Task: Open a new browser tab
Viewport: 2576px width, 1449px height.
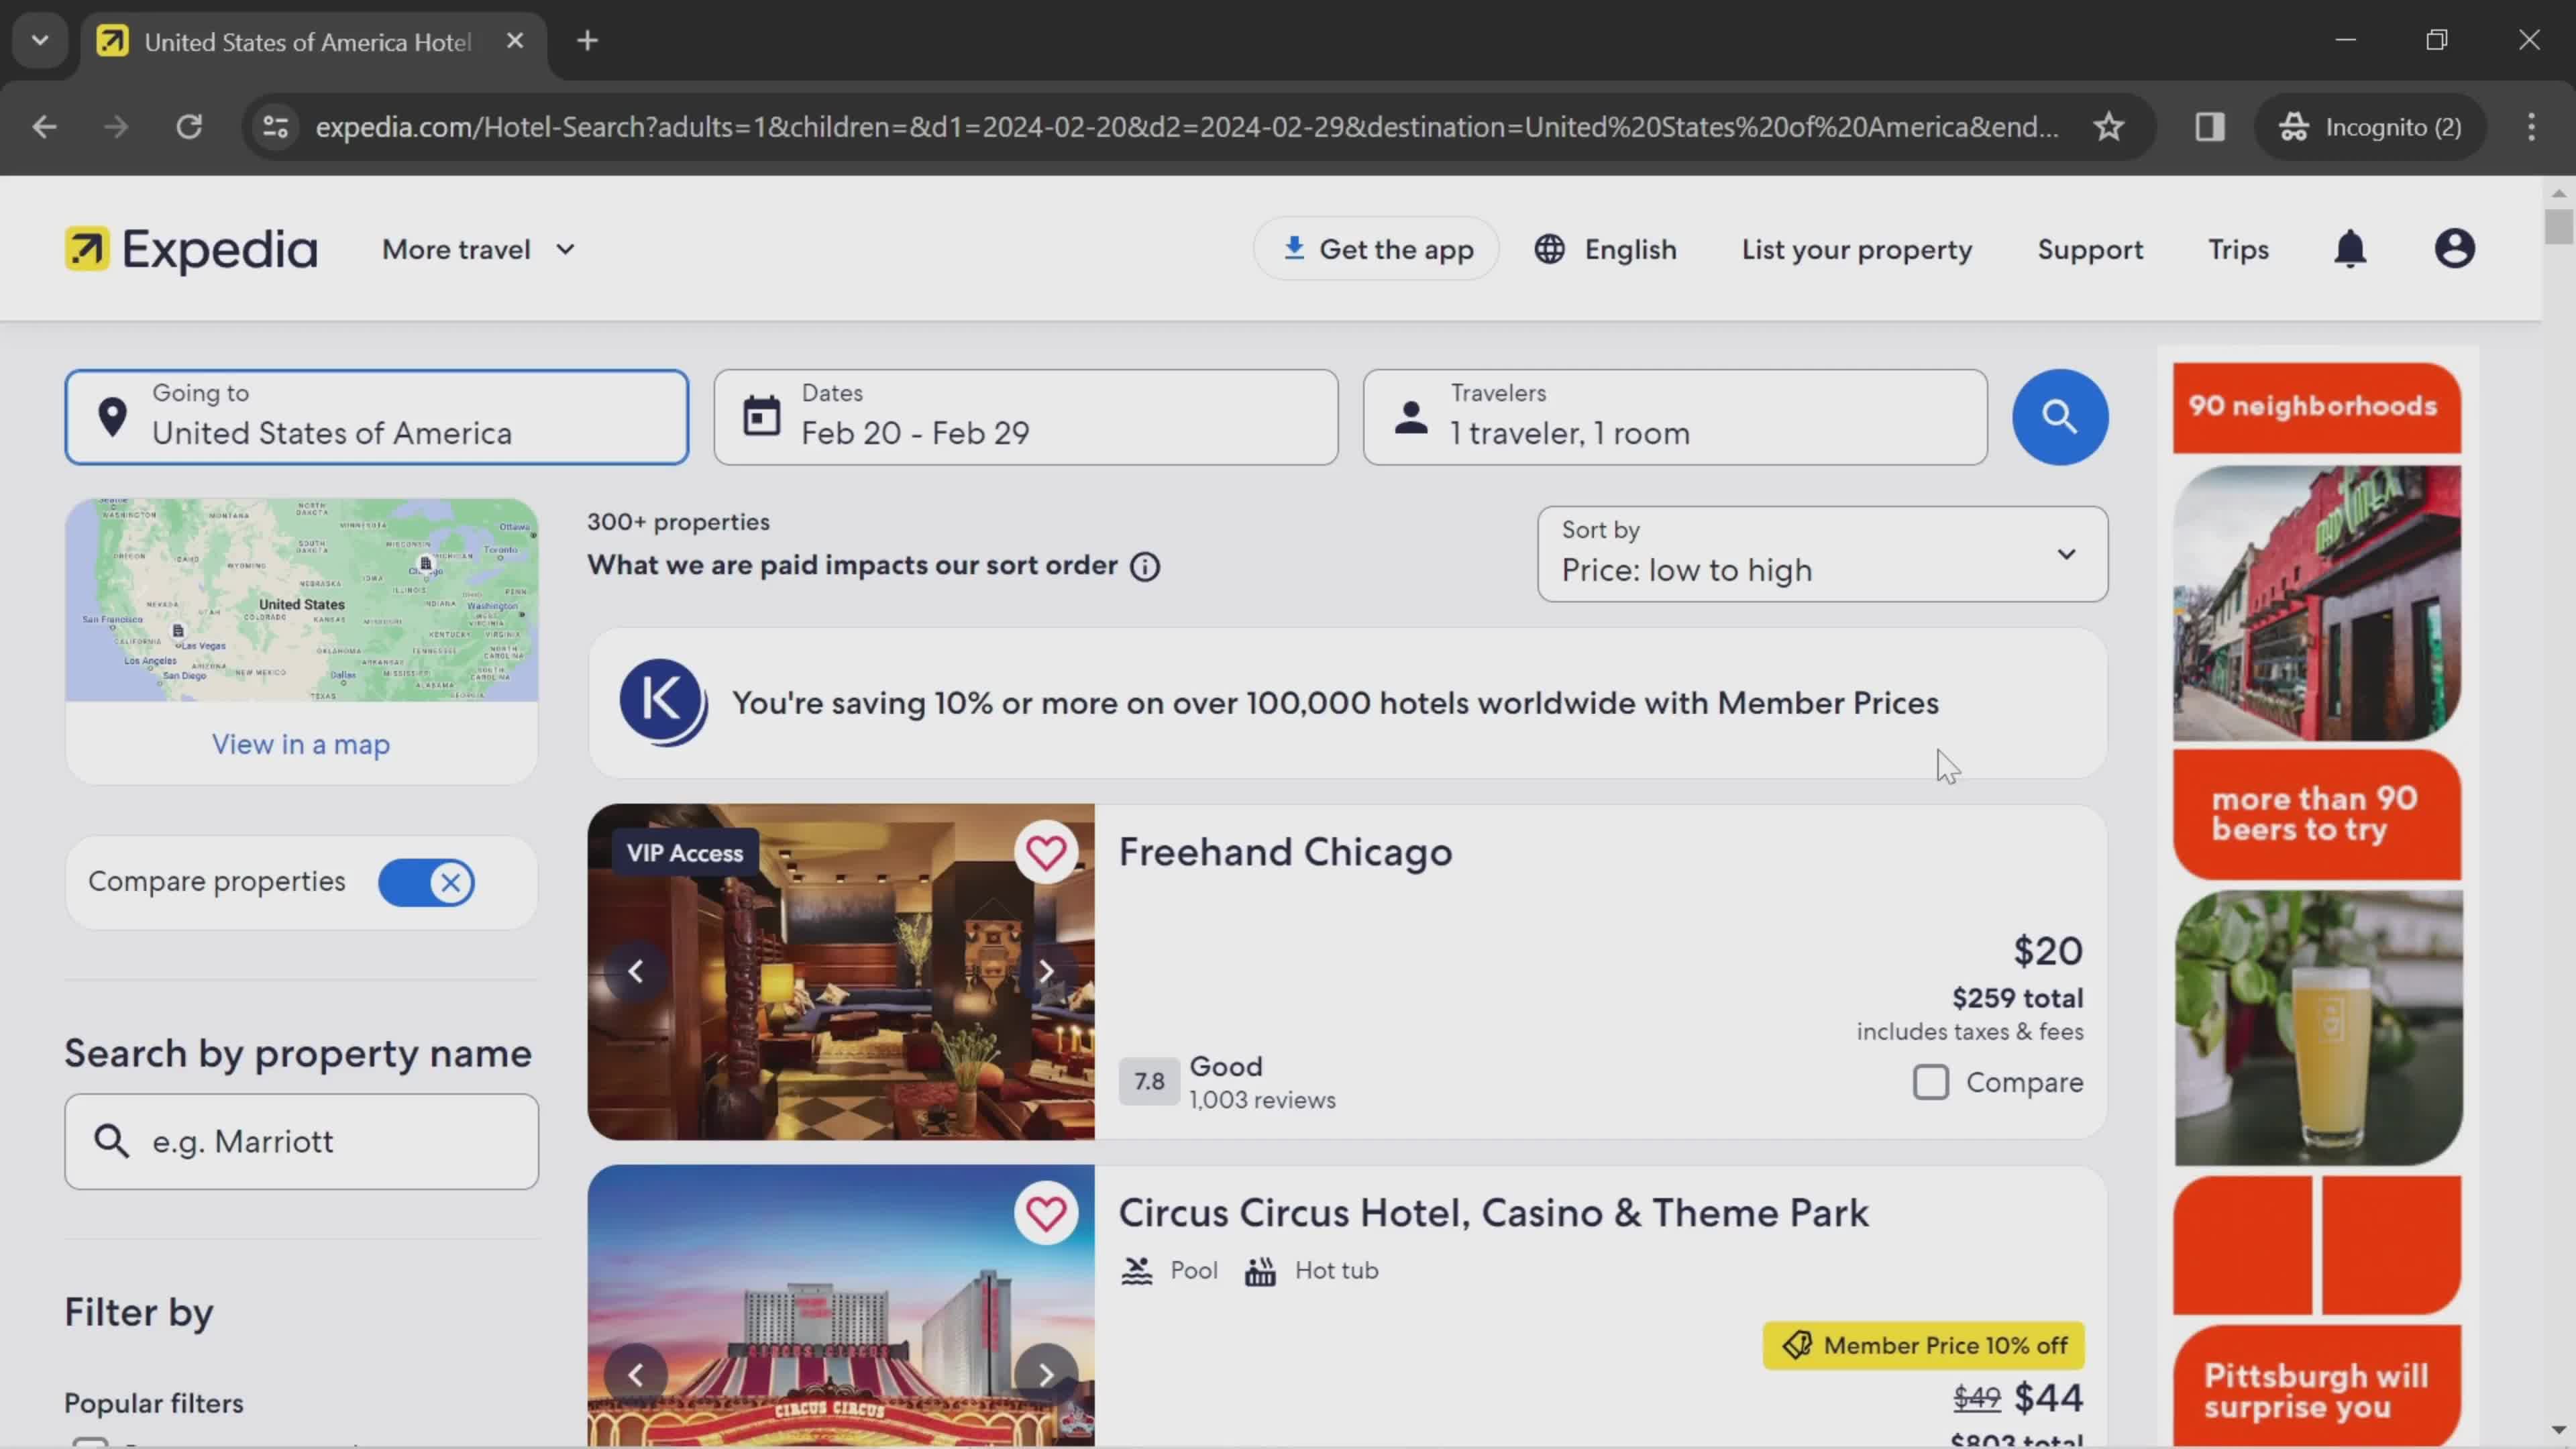Action: (x=588, y=41)
